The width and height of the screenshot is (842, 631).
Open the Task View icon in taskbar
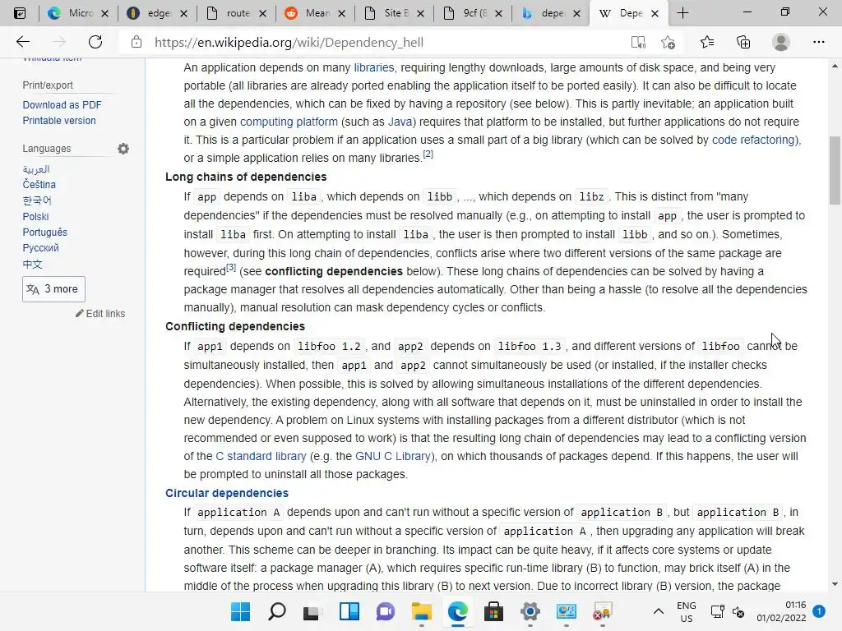click(x=311, y=611)
